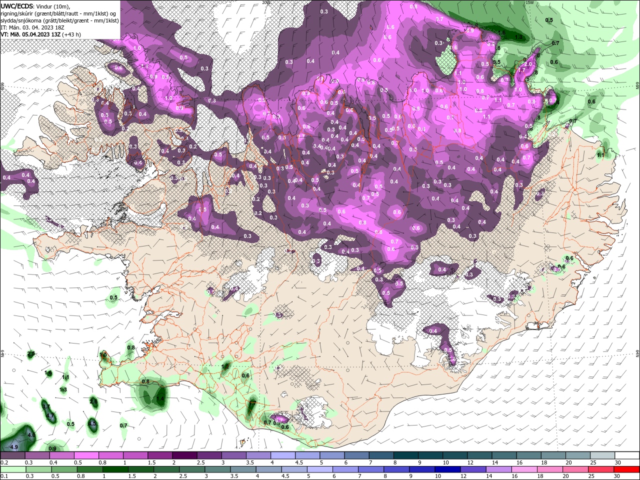The width and height of the screenshot is (640, 480).
Task: Select the dark purple 2 swatch, upper legend
Action: 184,455
